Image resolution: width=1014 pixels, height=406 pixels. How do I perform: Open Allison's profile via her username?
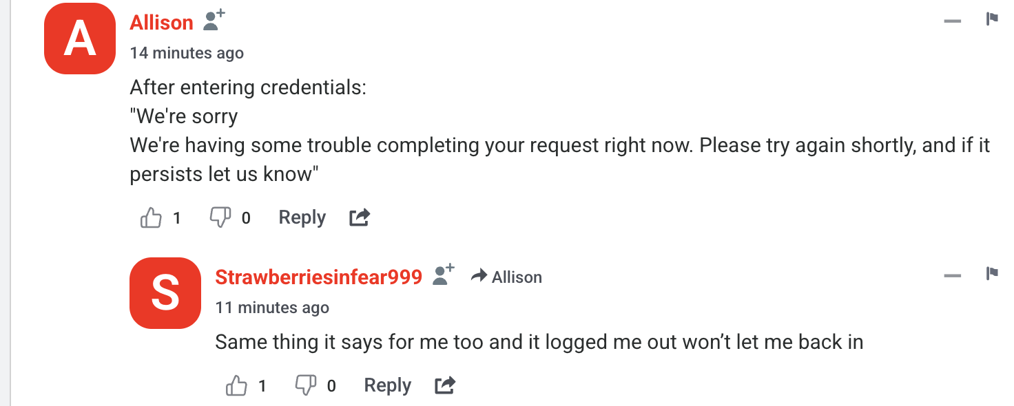[161, 22]
